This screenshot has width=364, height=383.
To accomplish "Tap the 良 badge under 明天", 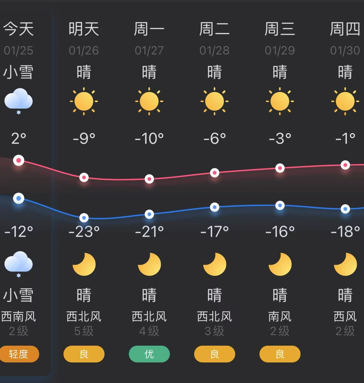I will click(84, 354).
